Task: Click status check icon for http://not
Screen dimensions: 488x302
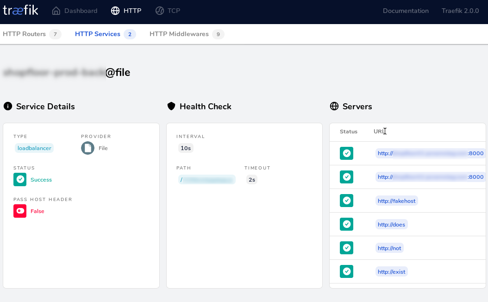Action: [x=346, y=248]
